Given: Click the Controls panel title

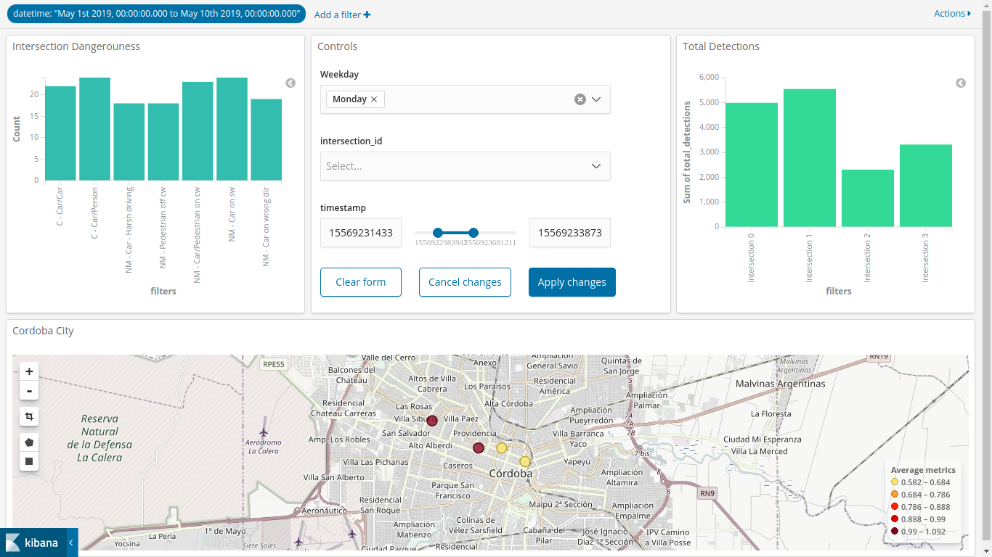Looking at the screenshot, I should [338, 46].
